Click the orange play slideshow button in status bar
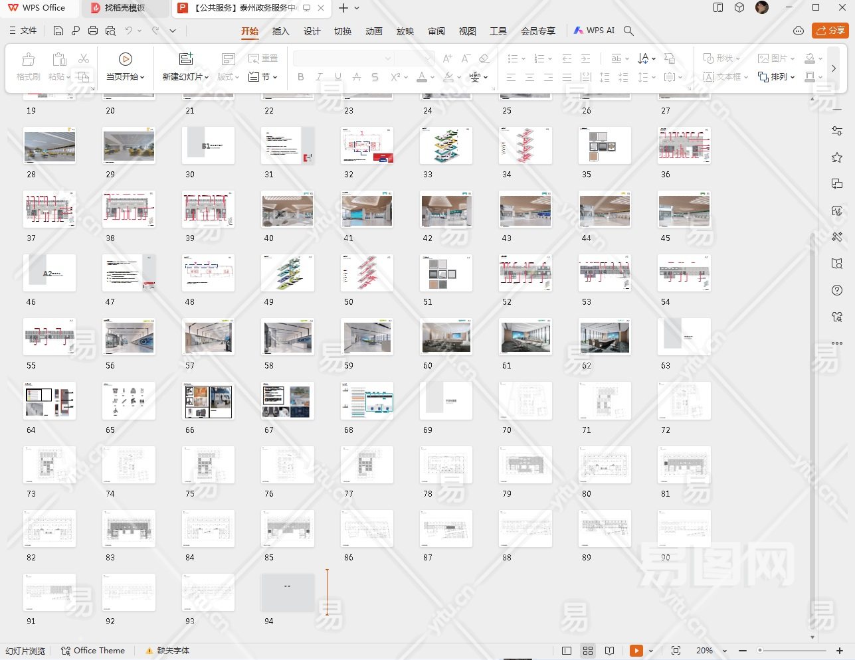The height and width of the screenshot is (660, 855). tap(636, 651)
